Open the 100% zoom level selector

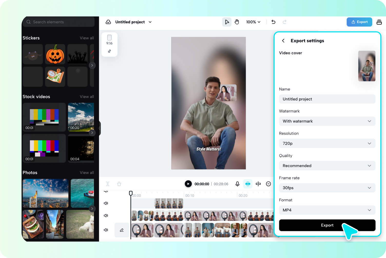pos(253,22)
